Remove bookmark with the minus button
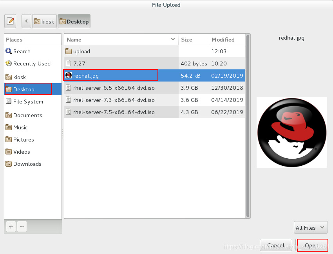Image resolution: width=333 pixels, height=254 pixels. coord(22,227)
